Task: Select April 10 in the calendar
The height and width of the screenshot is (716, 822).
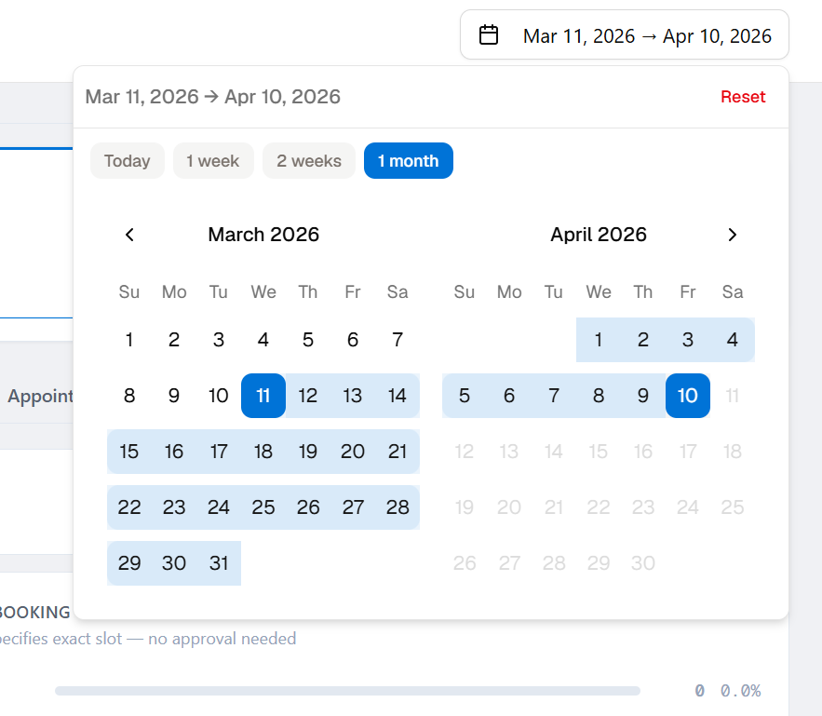Action: point(688,395)
